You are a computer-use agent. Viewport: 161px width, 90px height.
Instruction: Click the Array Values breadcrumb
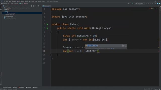[4, 3]
